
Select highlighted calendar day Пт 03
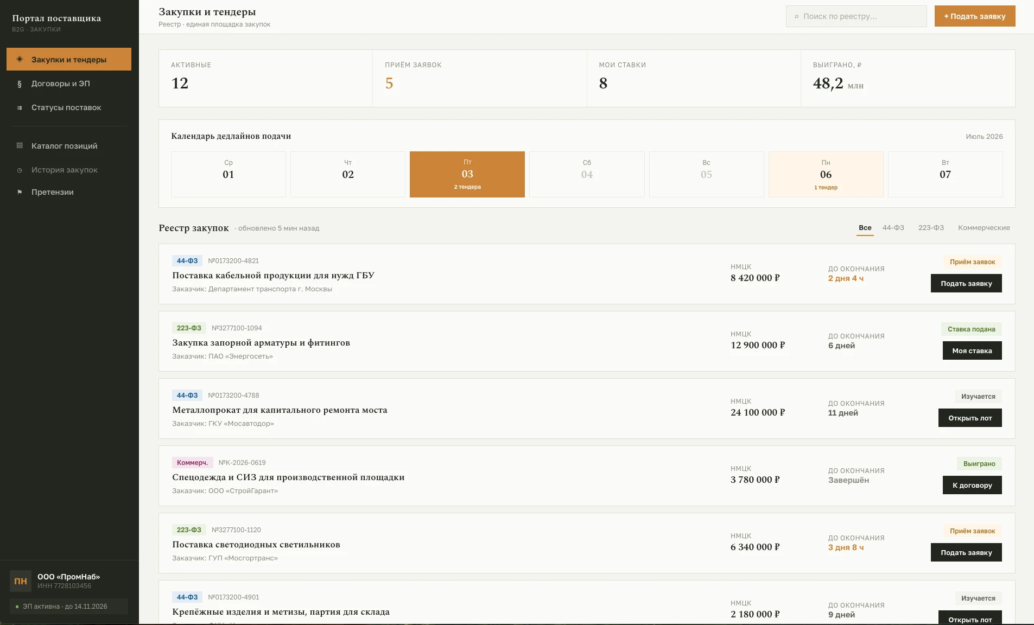pos(467,174)
